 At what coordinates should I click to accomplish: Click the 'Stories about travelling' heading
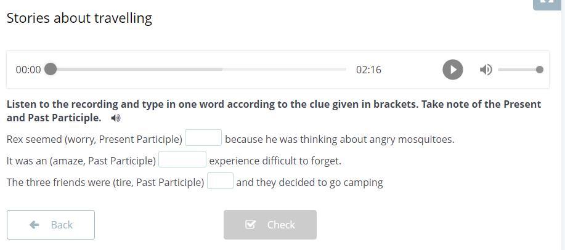79,18
